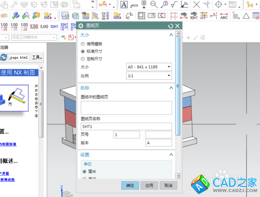The width and height of the screenshot is (260, 197).
Task: Click the NX drafting thumbnail image
Action: 14,98
